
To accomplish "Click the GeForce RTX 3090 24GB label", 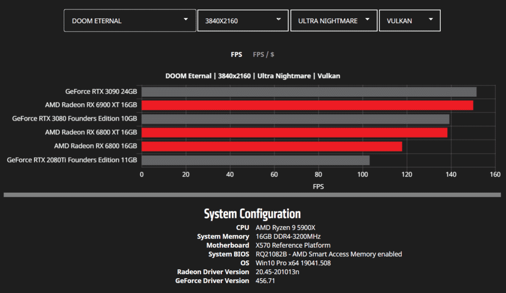I will click(x=101, y=91).
